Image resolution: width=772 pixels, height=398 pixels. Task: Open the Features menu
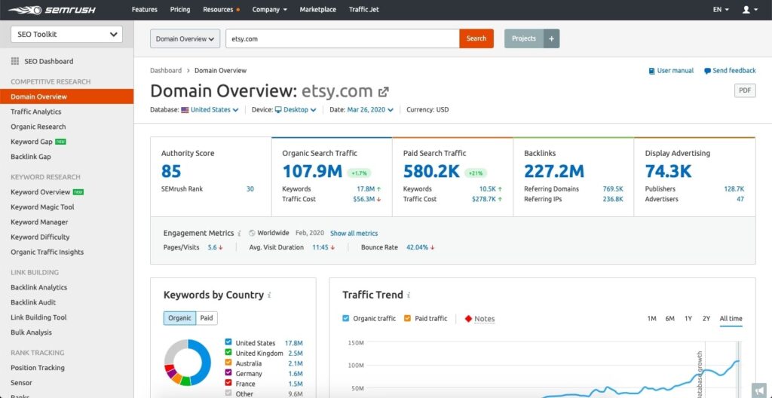(144, 9)
